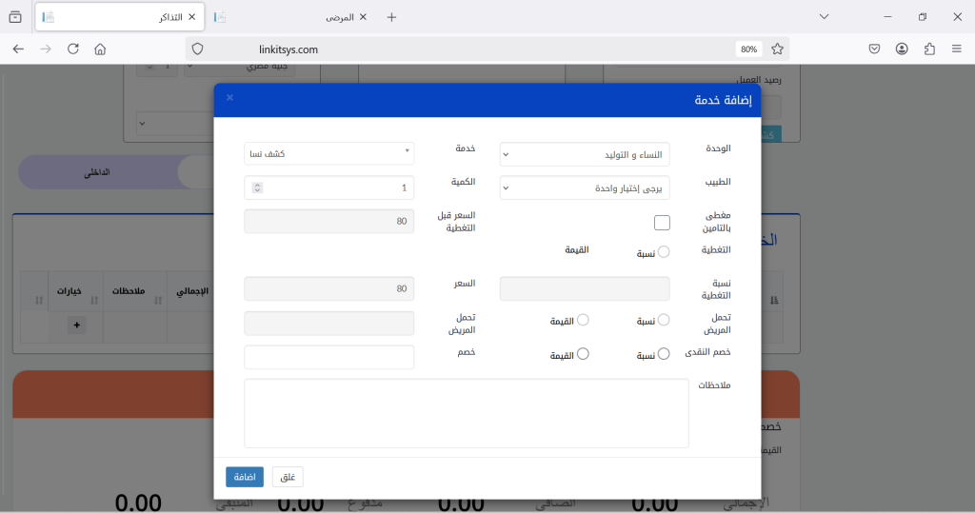
Task: Open the browser extensions icon
Action: click(x=929, y=49)
